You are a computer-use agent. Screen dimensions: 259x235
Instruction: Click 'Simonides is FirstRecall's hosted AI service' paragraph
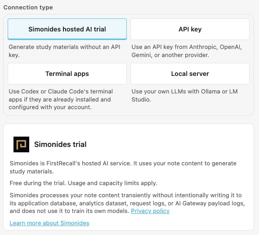click(123, 167)
